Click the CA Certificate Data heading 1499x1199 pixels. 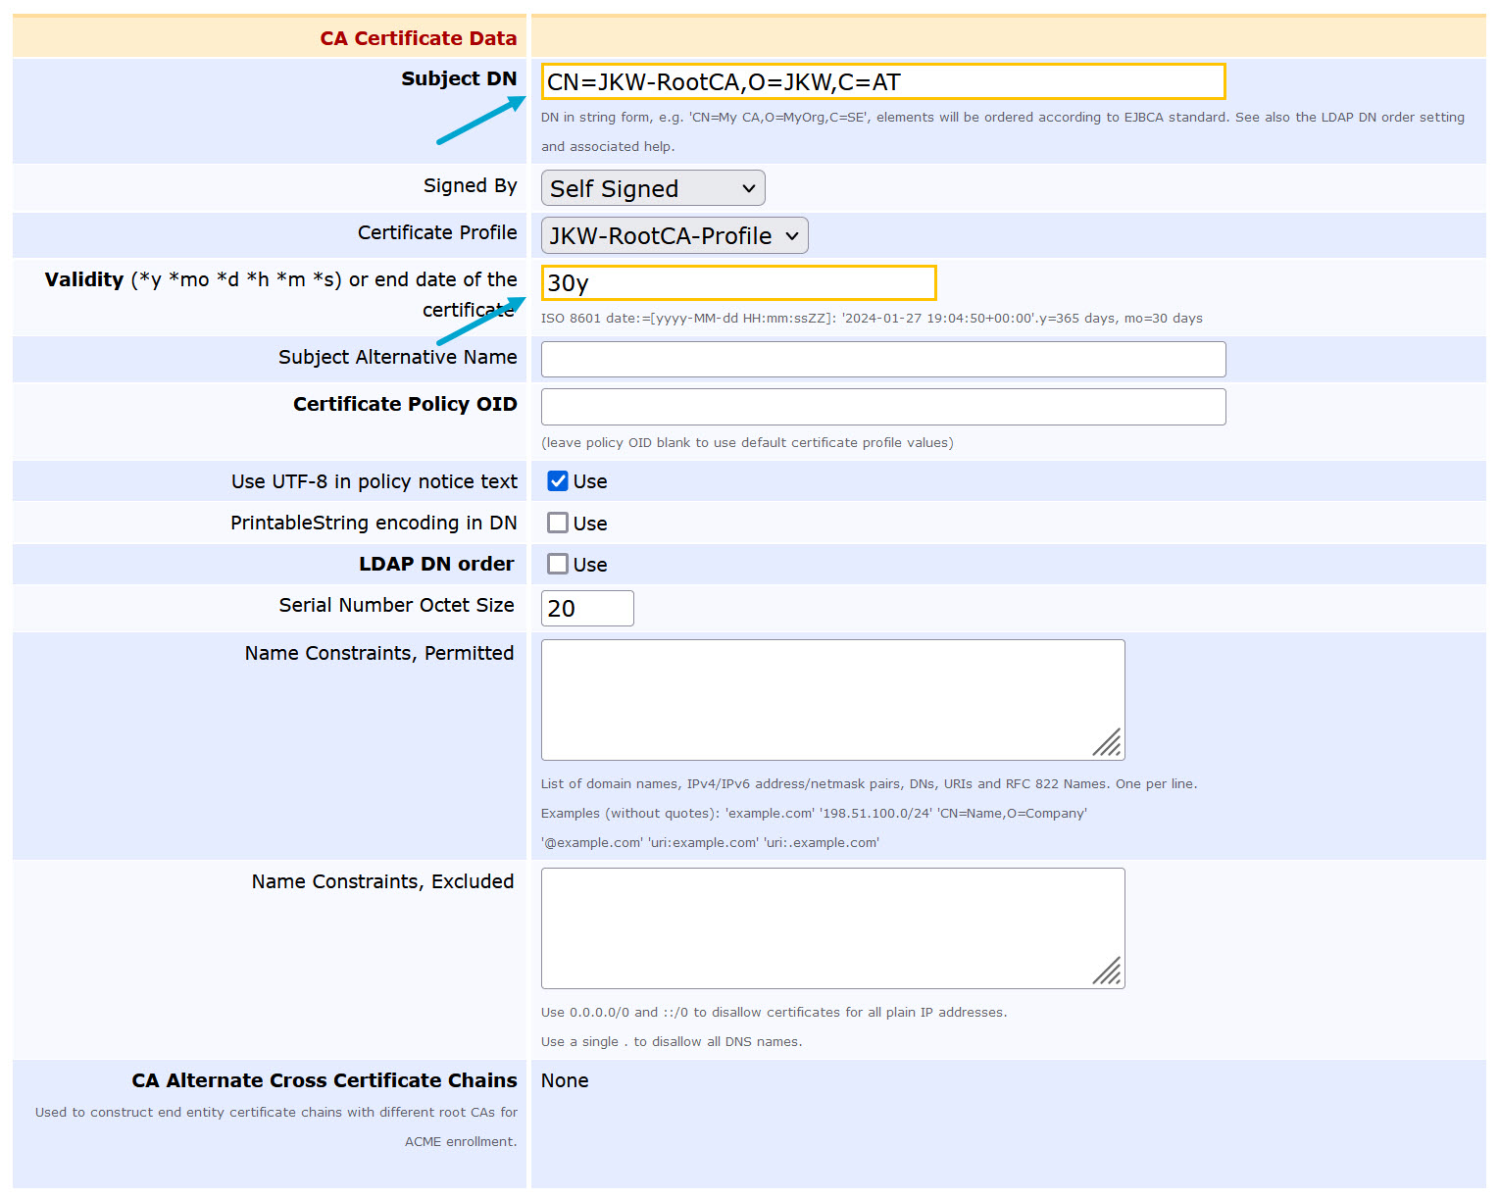[418, 38]
